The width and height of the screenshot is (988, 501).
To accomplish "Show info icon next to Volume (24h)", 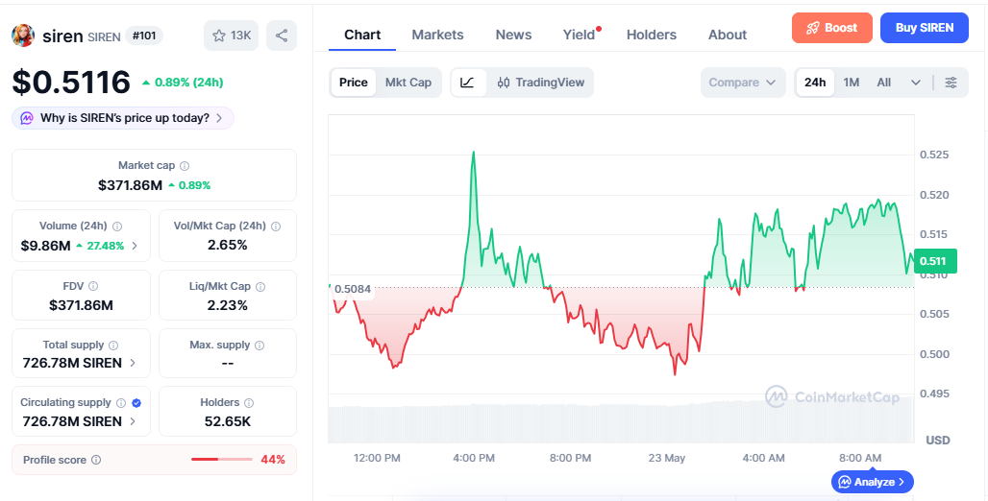I will [x=117, y=226].
